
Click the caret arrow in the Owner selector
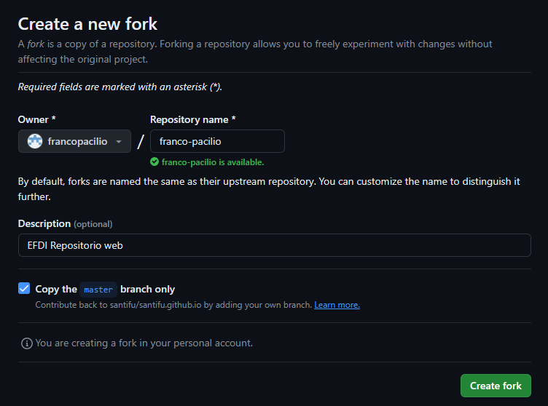pos(119,142)
